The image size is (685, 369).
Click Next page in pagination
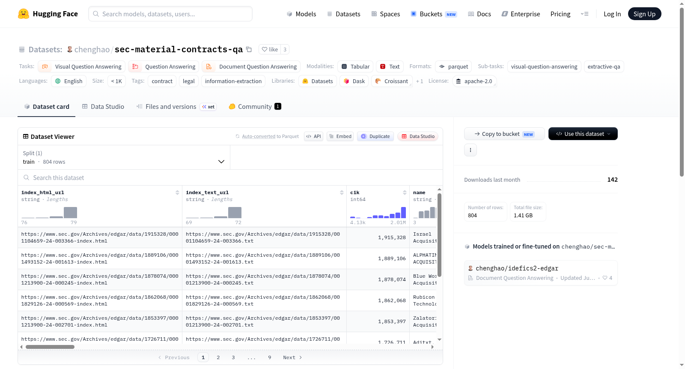coord(292,357)
